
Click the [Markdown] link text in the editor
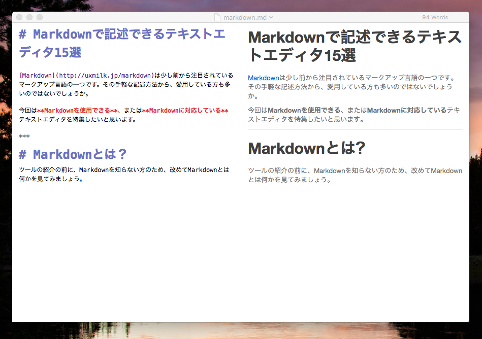[x=36, y=76]
